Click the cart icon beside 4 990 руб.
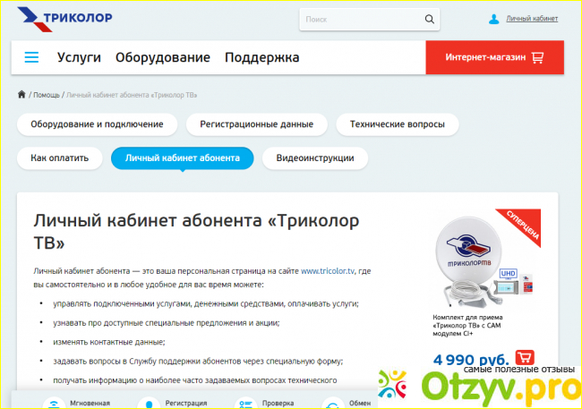The image size is (582, 409). (526, 358)
